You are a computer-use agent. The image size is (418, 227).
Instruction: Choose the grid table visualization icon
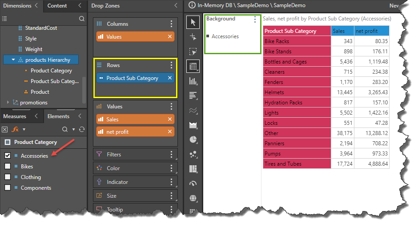click(193, 66)
